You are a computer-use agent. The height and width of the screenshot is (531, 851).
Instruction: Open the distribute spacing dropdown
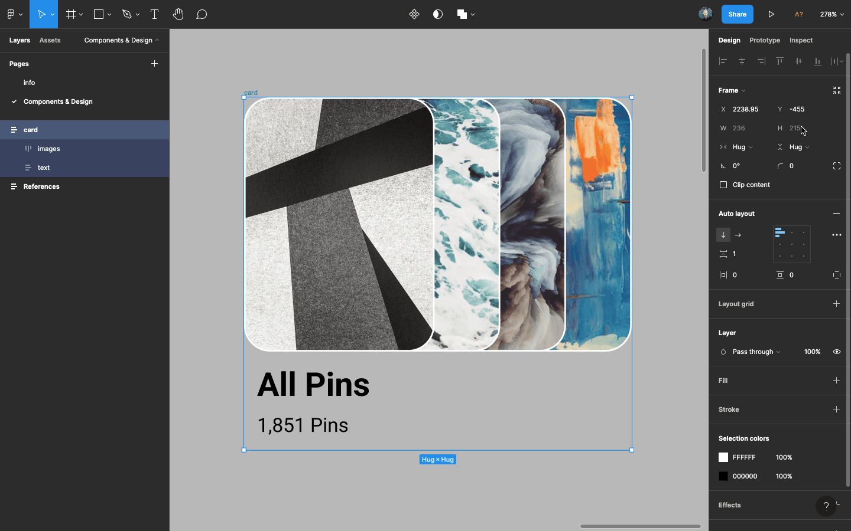click(837, 61)
